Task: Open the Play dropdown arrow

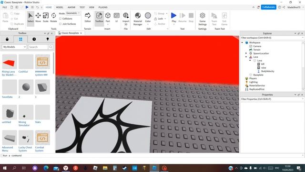Action: point(173,24)
